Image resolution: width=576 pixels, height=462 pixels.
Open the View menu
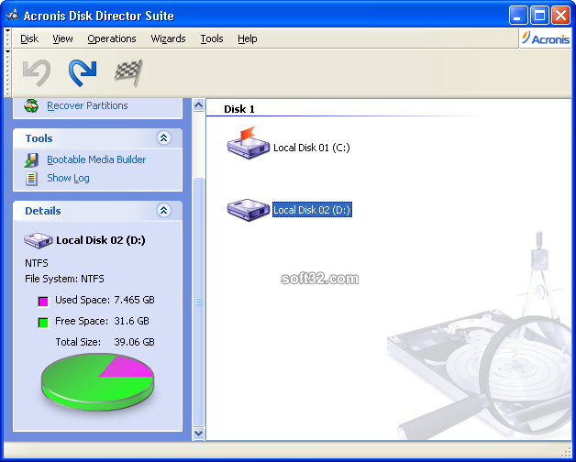coord(62,38)
